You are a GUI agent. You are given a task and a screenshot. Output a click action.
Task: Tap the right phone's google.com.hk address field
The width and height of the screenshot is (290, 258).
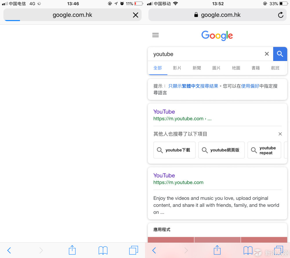217,15
